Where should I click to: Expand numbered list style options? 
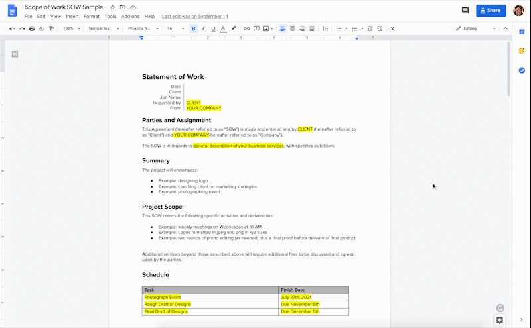tap(346, 28)
